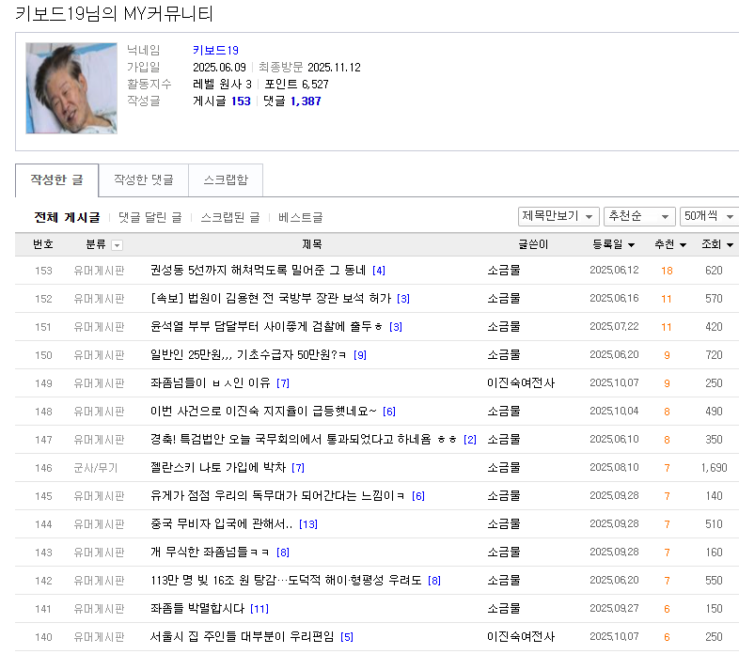
Task: Click 레벨 원사 3 text
Action: click(222, 85)
